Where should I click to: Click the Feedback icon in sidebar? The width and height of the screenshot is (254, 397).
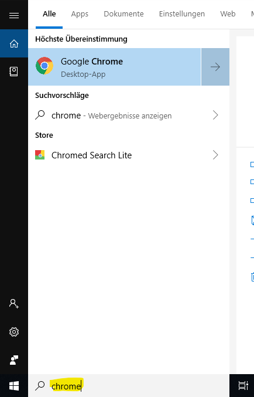click(14, 360)
